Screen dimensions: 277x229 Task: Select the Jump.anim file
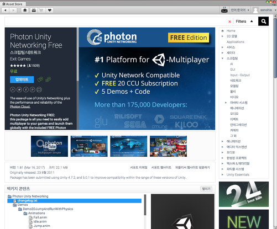tap(41, 226)
